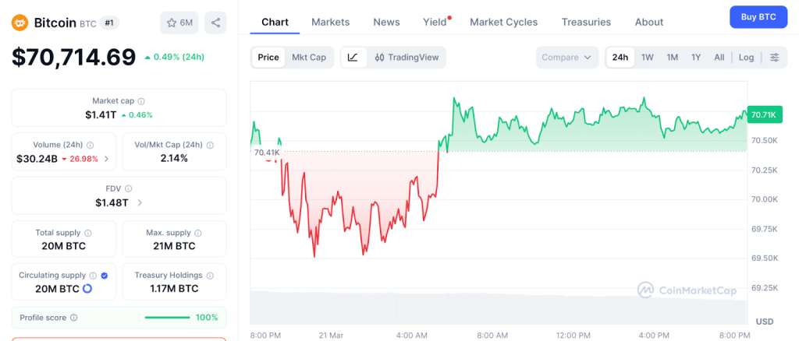Go to the Market Cycles tab
799x341 pixels.
(x=503, y=22)
